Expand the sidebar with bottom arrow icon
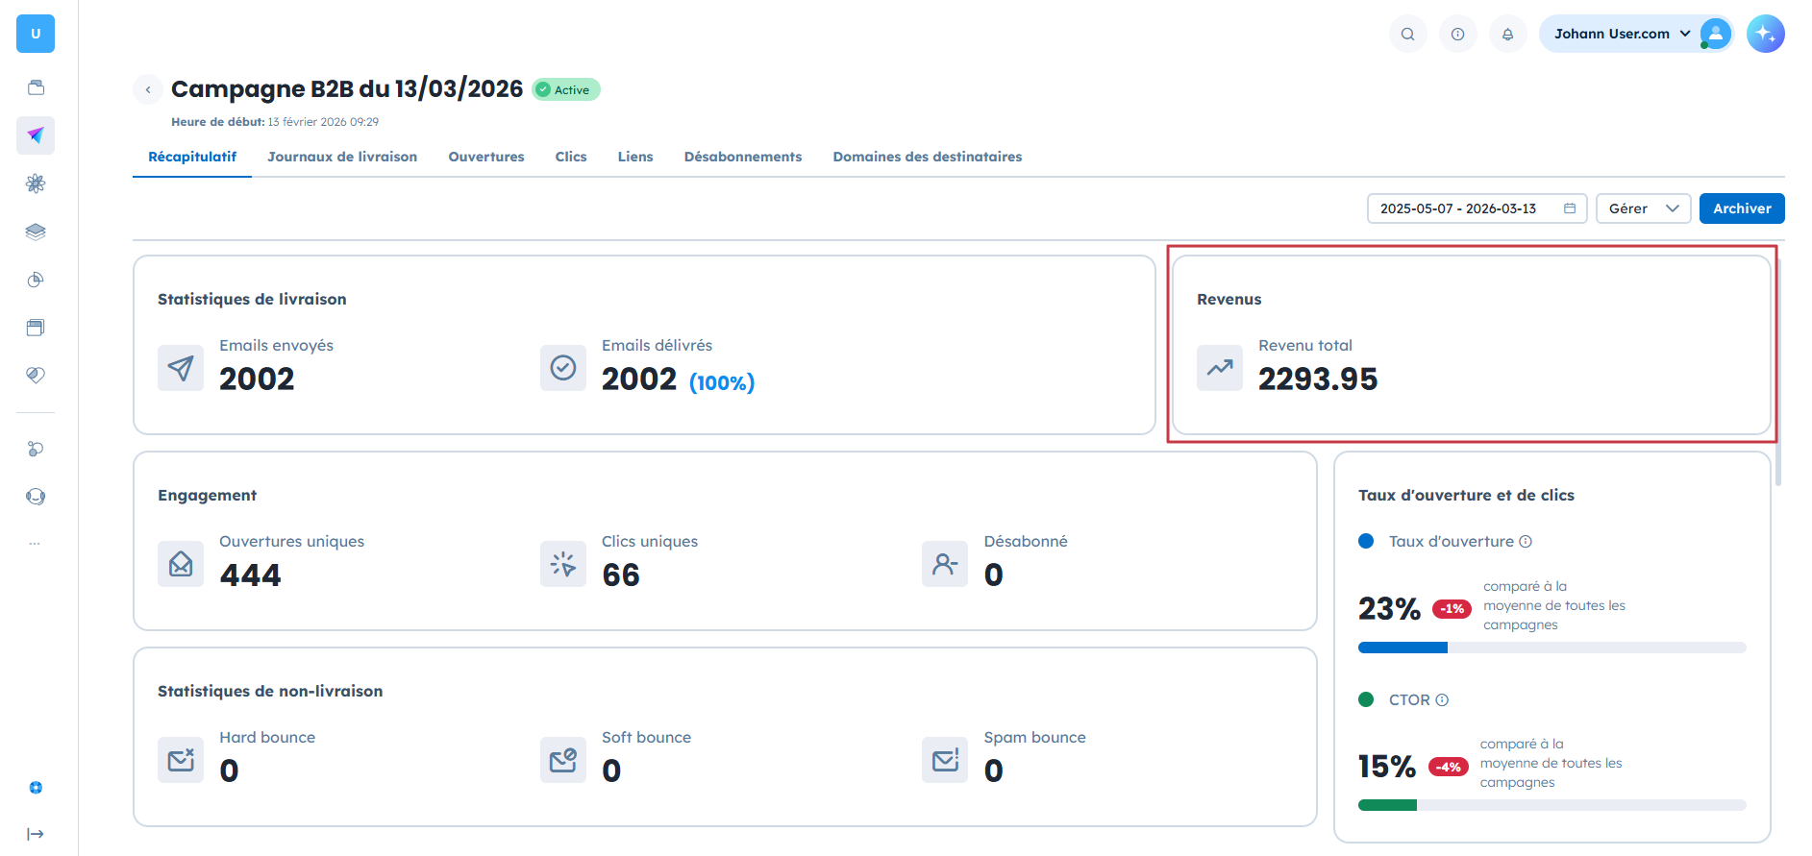Viewport: 1812px width, 856px height. coord(36,834)
